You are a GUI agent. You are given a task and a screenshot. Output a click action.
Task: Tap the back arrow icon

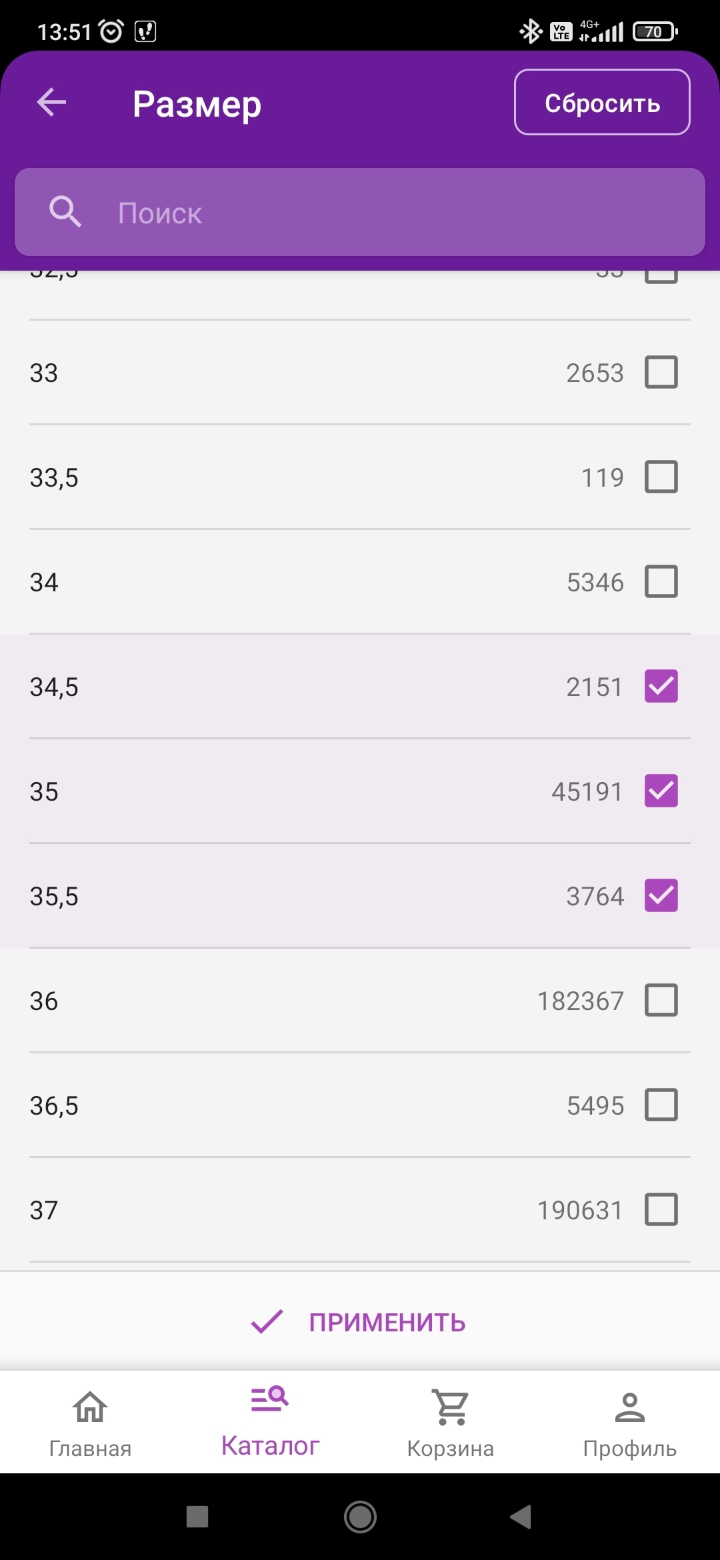(x=52, y=103)
